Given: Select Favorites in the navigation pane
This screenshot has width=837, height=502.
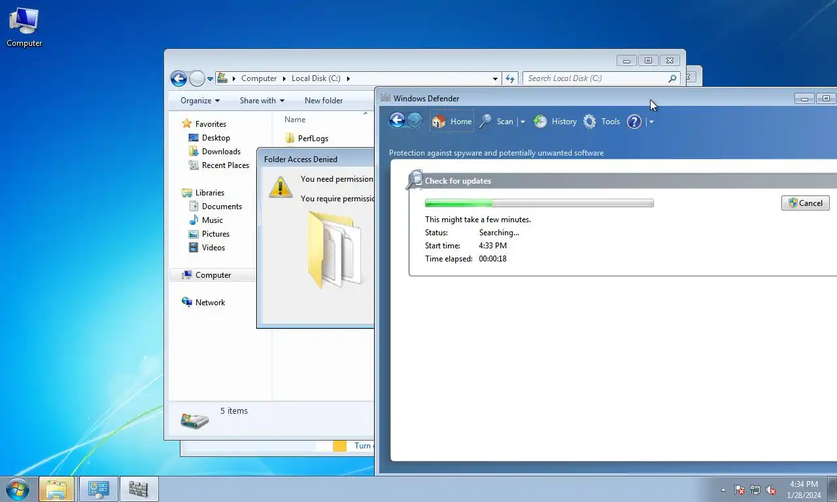Looking at the screenshot, I should click(211, 124).
